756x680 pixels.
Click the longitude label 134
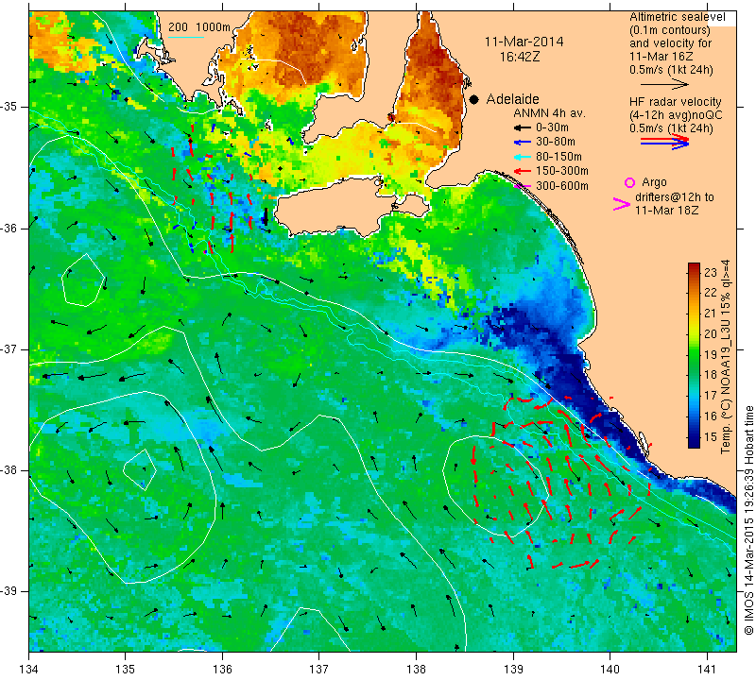pos(29,670)
